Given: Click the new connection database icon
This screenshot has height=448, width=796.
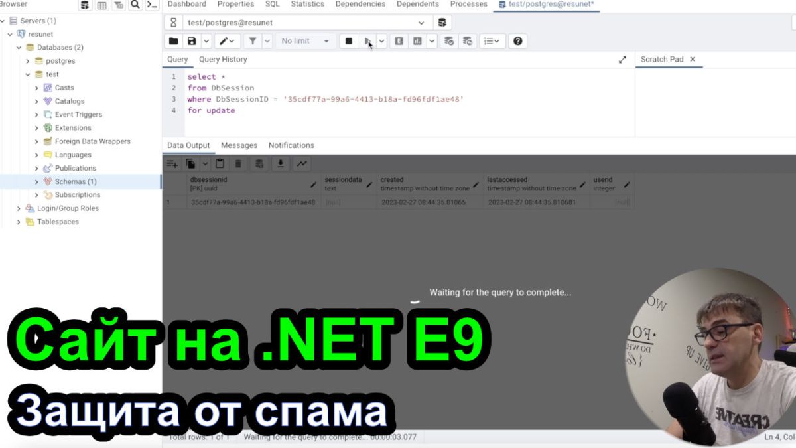Looking at the screenshot, I should click(442, 22).
